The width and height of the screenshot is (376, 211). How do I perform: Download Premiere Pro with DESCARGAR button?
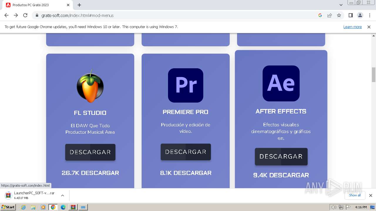pos(186,152)
